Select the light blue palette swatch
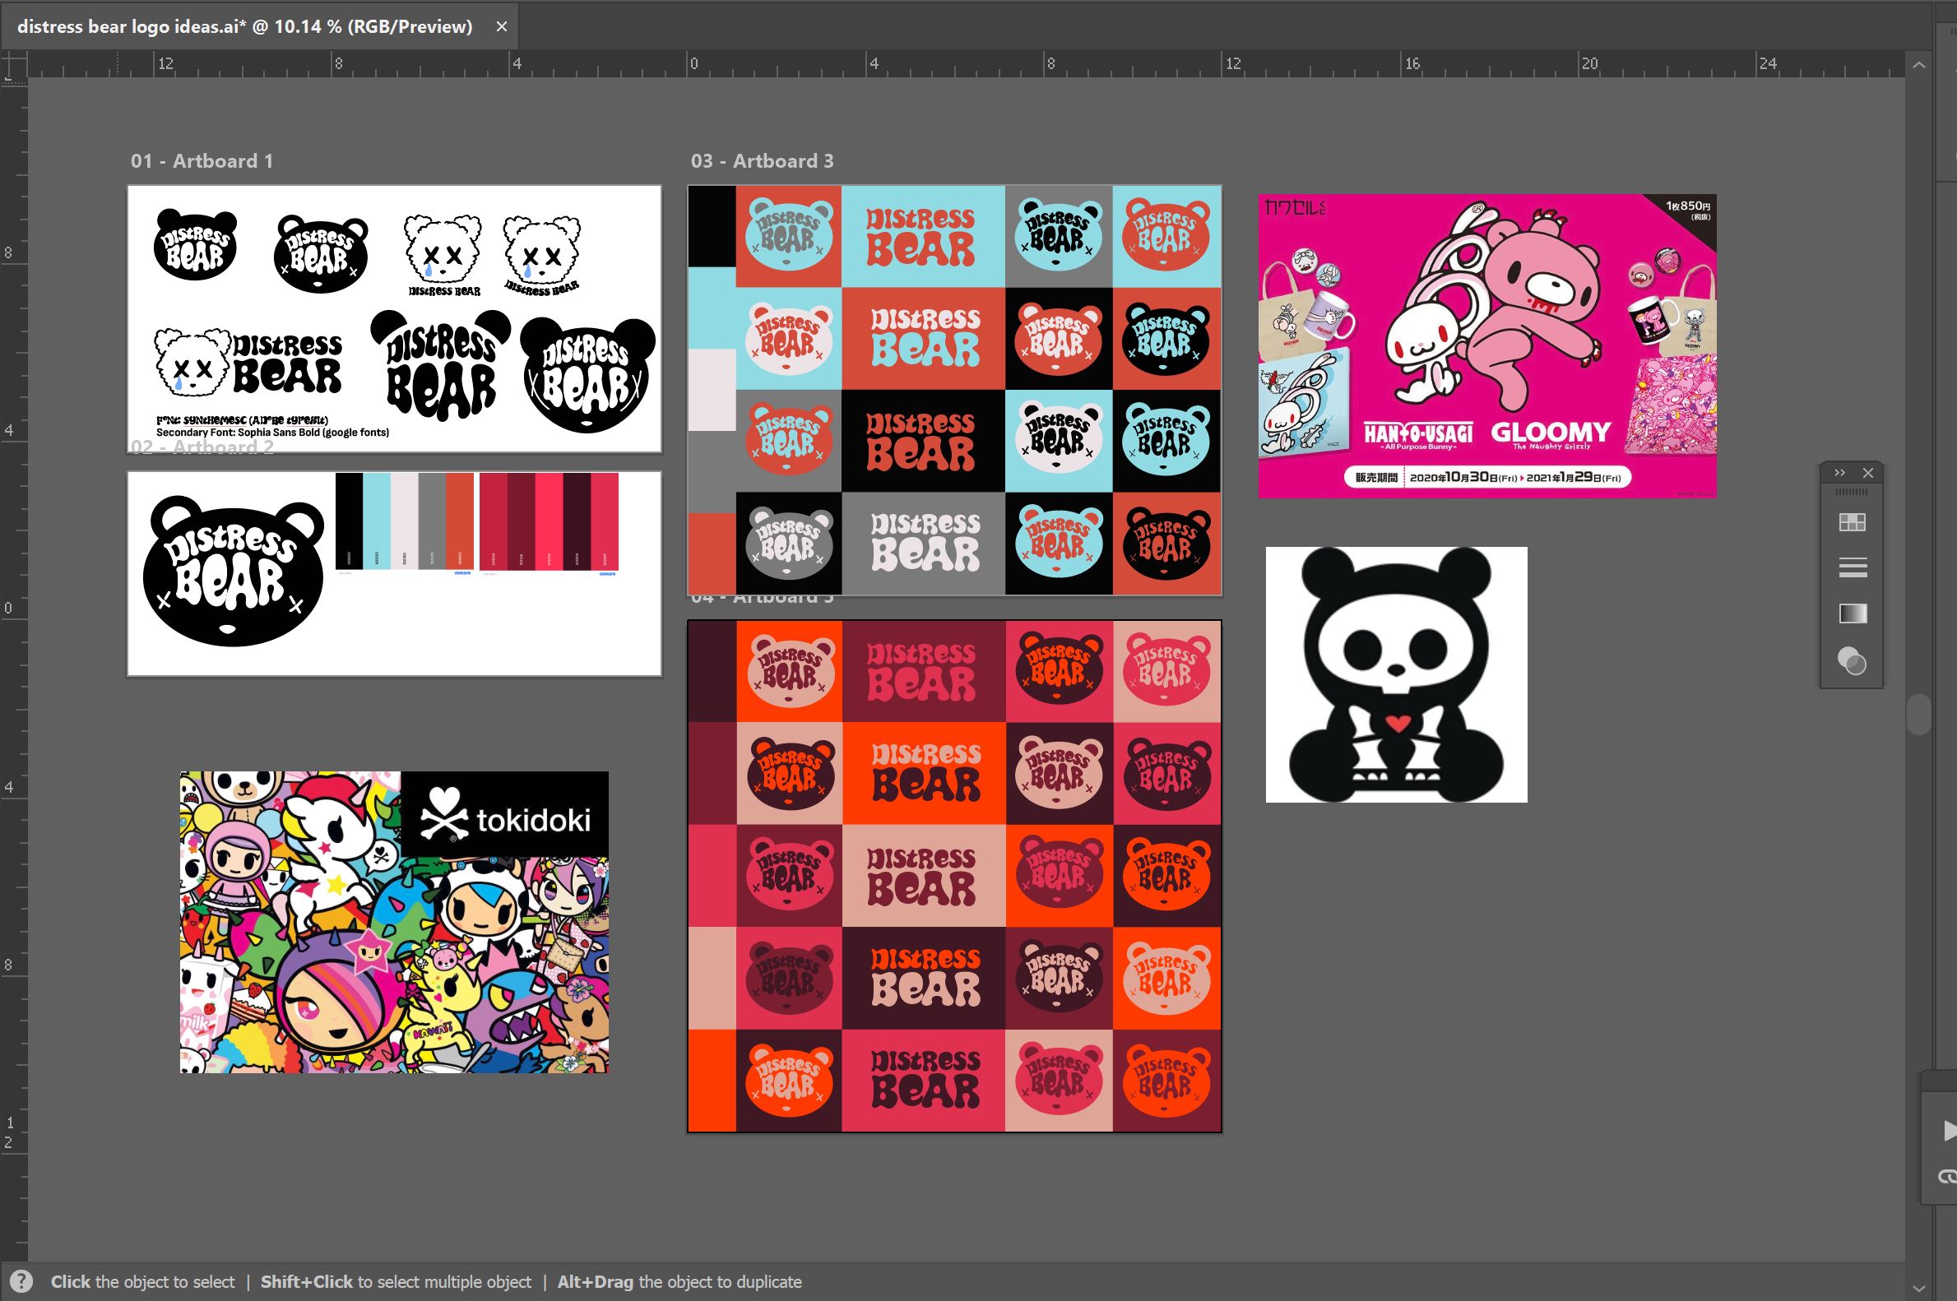The height and width of the screenshot is (1301, 1957). 376,521
